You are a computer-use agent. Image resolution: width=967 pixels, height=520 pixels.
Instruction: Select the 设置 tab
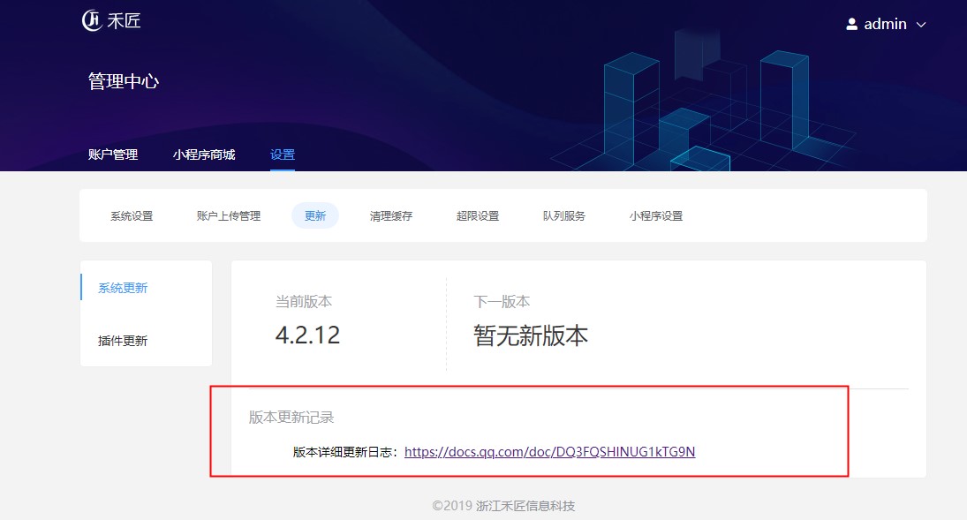pos(282,154)
